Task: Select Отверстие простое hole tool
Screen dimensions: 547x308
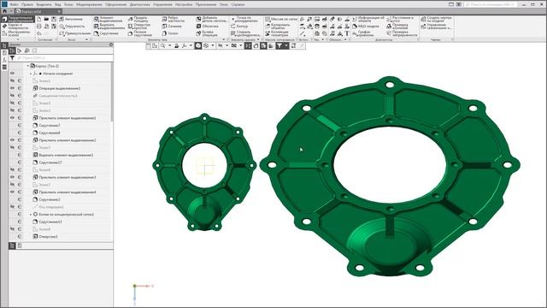Action: [138, 27]
